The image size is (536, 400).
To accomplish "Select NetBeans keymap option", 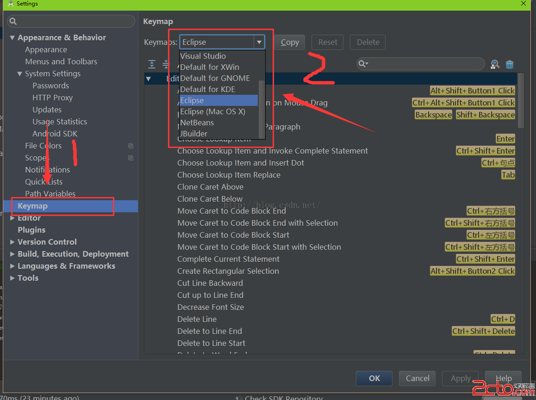I will [x=219, y=123].
